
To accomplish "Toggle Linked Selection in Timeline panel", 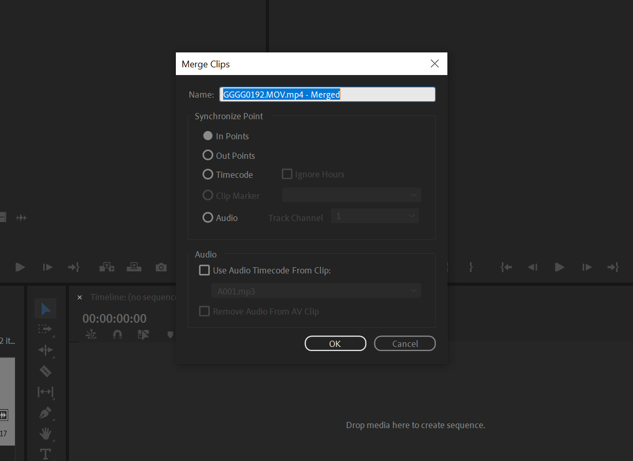I will [x=143, y=335].
